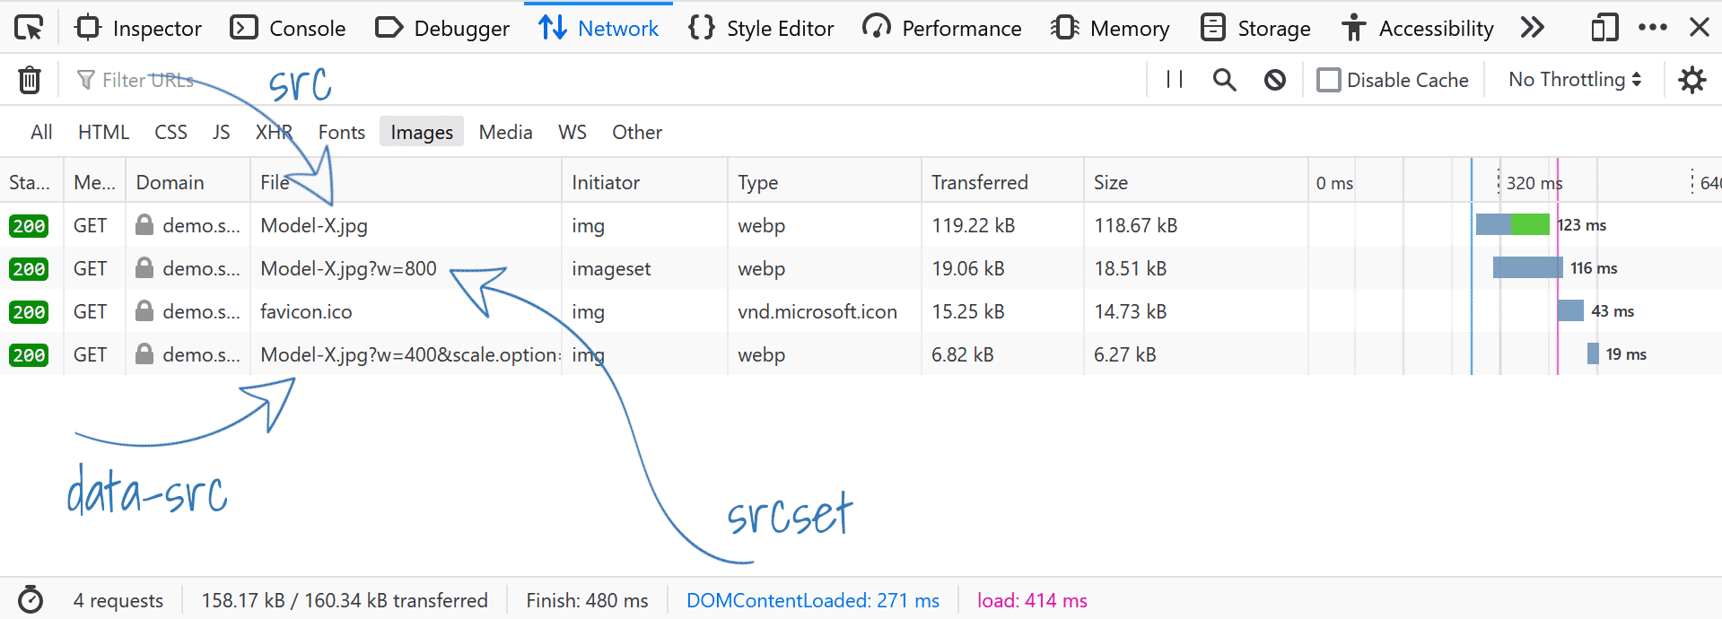
Task: Pause recording of network traffic
Action: (x=1173, y=79)
